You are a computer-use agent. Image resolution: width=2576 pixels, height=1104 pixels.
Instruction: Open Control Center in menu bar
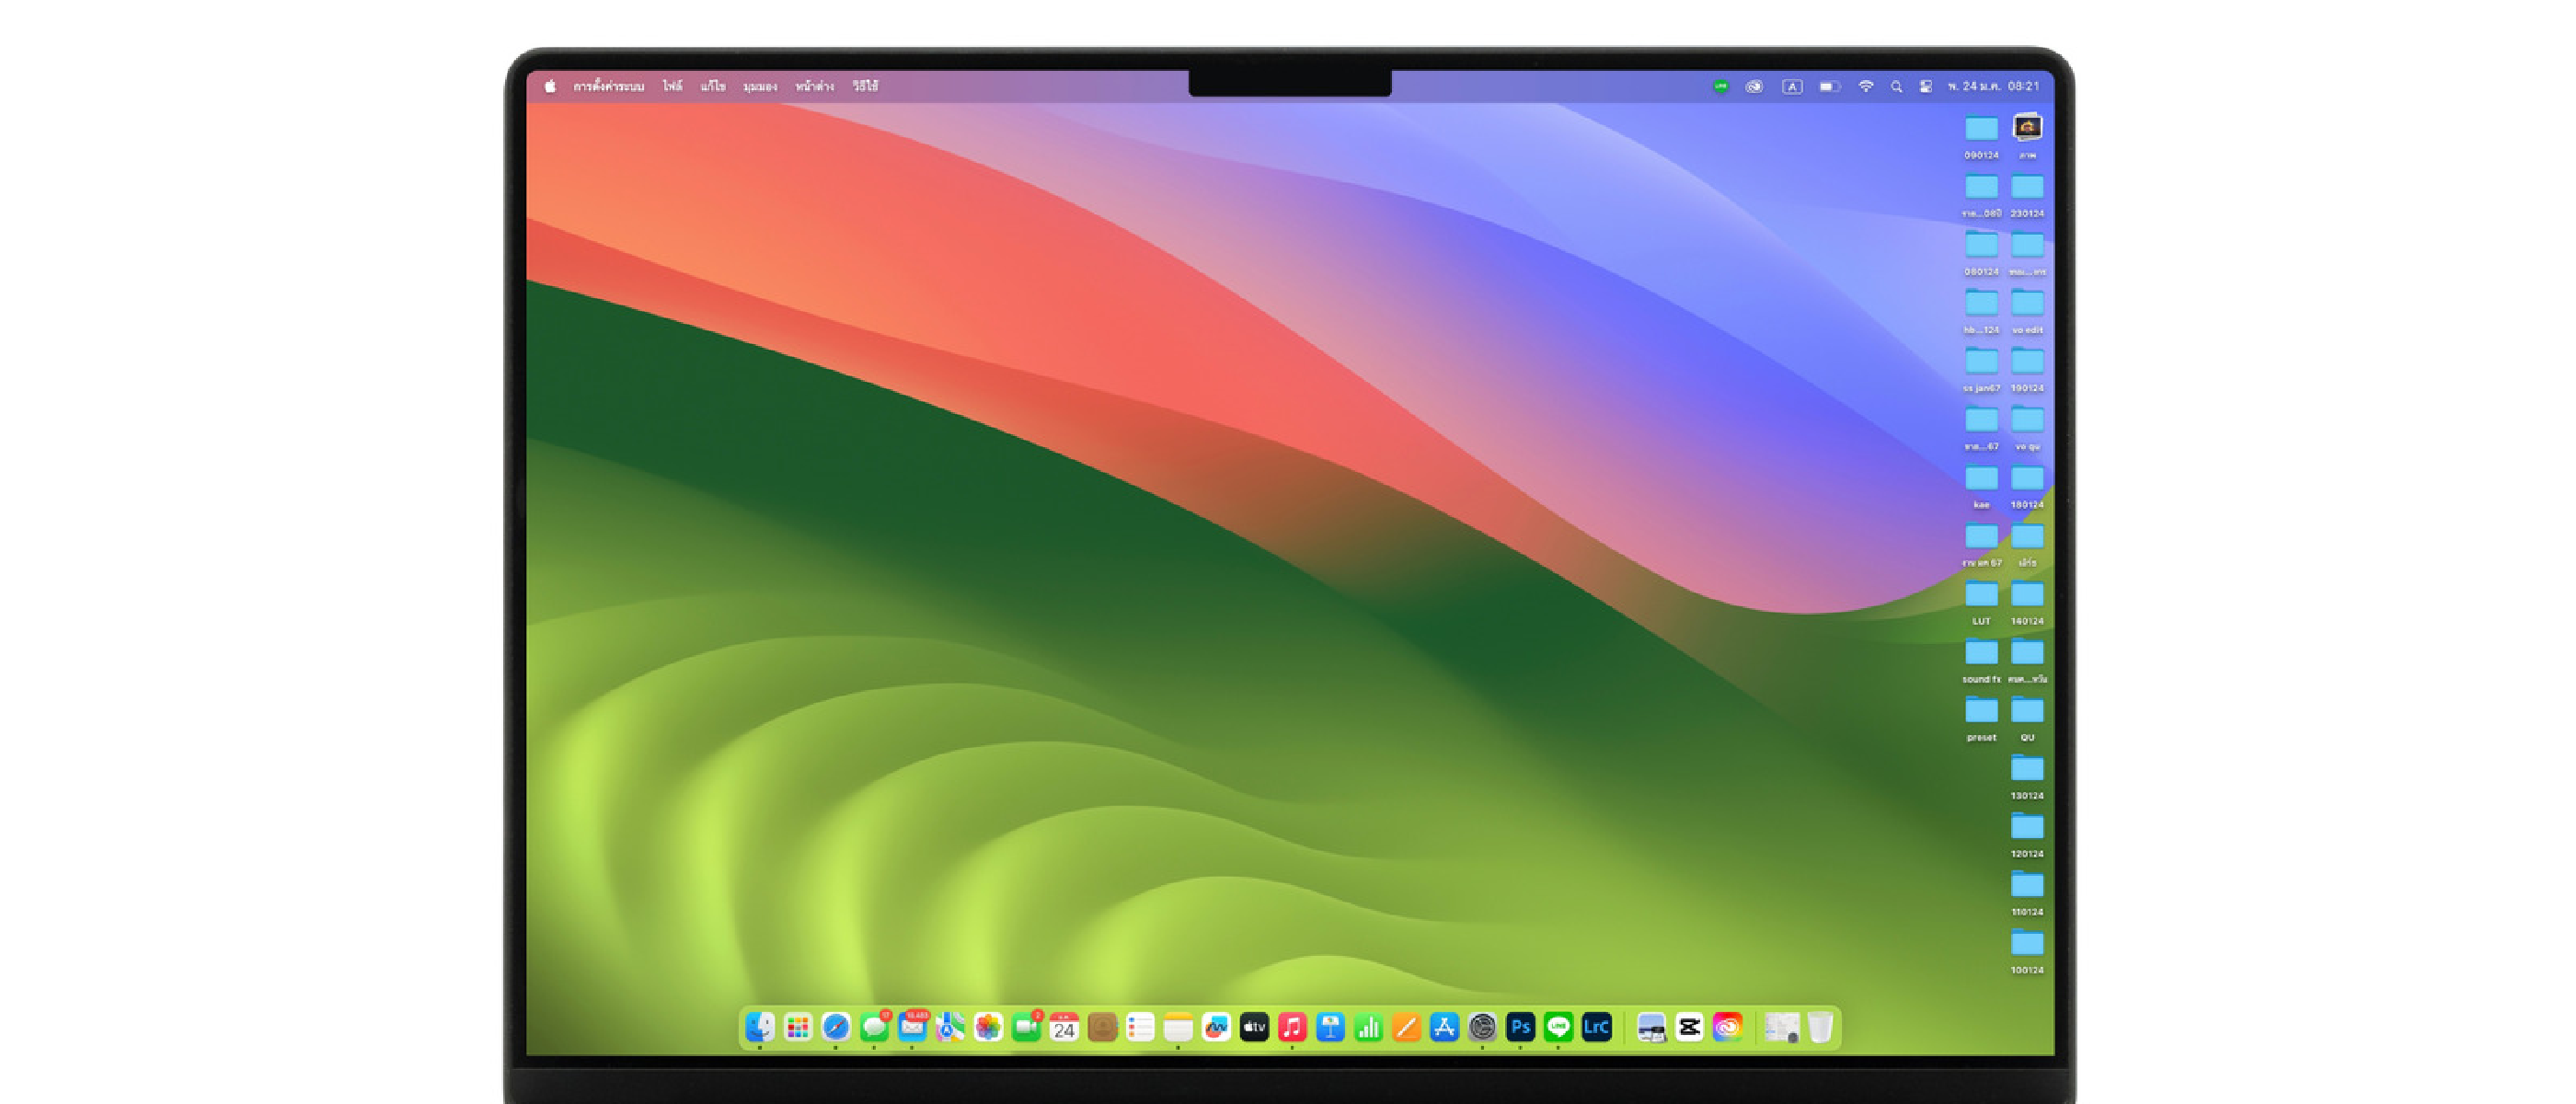point(1925,86)
